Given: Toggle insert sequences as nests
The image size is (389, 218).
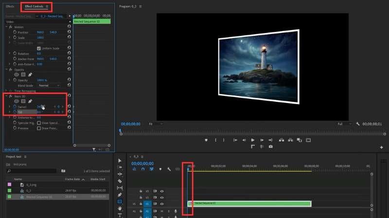Looking at the screenshot, I should pos(134,169).
